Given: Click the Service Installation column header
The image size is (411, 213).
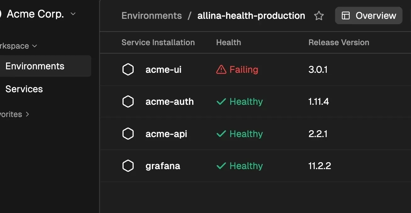Looking at the screenshot, I should (x=158, y=43).
